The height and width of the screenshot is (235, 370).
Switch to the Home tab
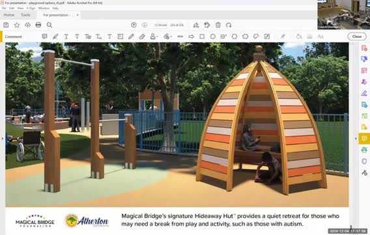coord(9,14)
